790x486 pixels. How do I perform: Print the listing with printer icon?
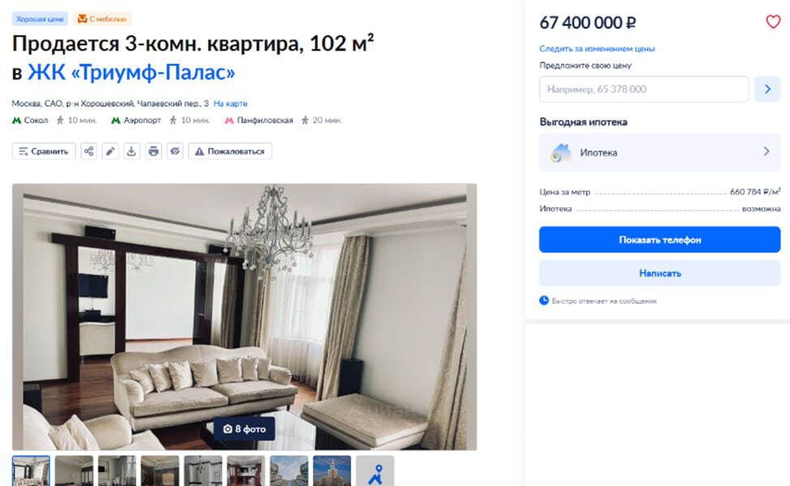pos(153,151)
